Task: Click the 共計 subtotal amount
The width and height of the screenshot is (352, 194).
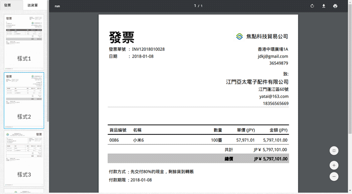Action: [270, 150]
